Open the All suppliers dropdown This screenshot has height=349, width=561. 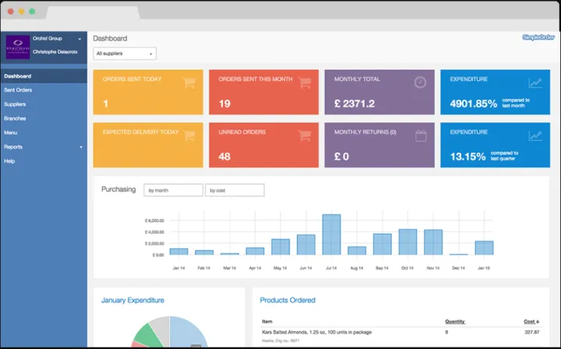125,54
